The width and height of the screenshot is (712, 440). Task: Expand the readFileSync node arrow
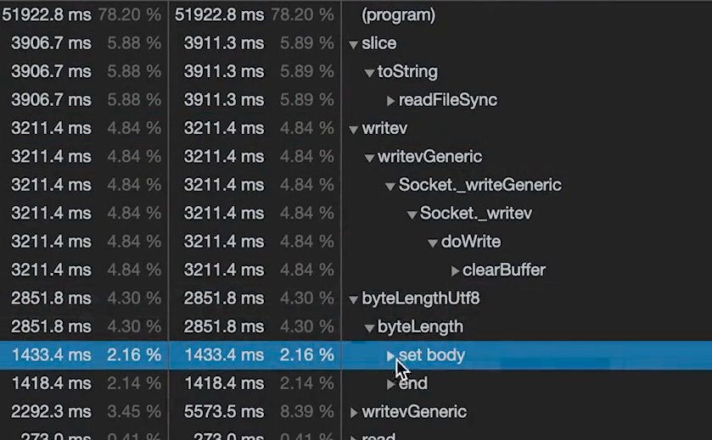[x=390, y=101]
